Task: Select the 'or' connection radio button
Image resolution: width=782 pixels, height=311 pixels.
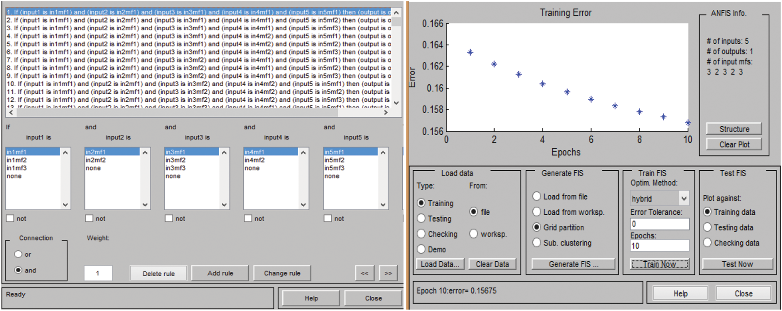Action: pyautogui.click(x=18, y=254)
